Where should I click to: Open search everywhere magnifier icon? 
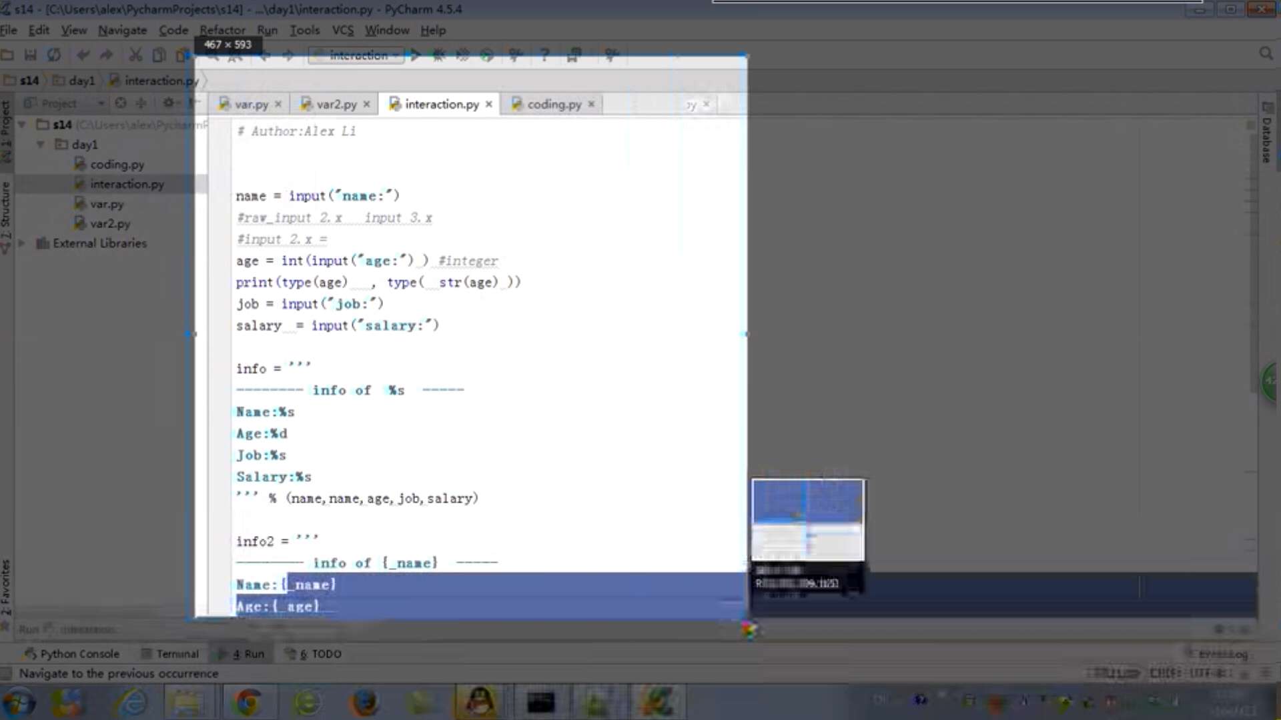(x=1266, y=53)
